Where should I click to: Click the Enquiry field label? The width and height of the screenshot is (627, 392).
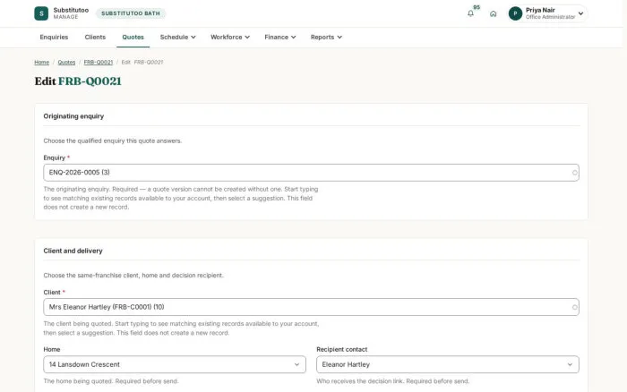[x=55, y=158]
